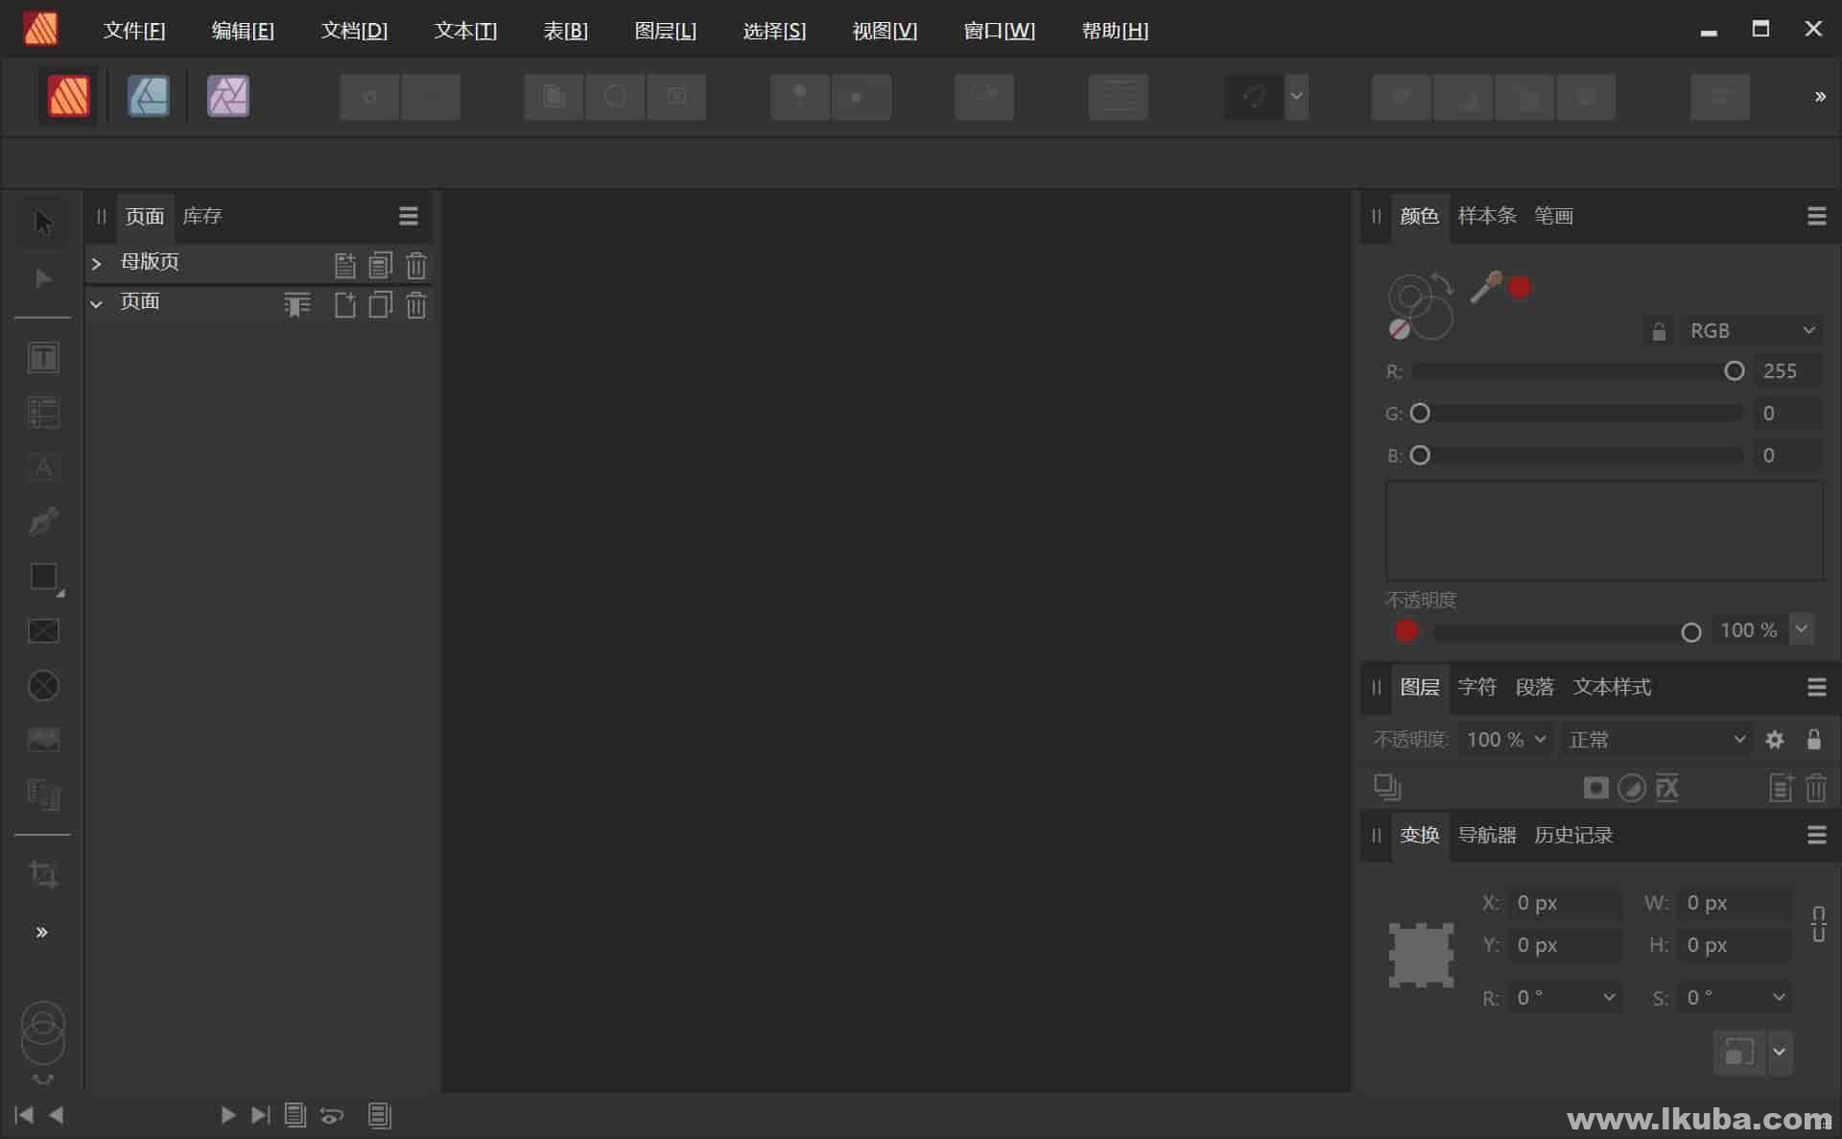The image size is (1842, 1139).
Task: Select the Move tool
Action: (x=42, y=222)
